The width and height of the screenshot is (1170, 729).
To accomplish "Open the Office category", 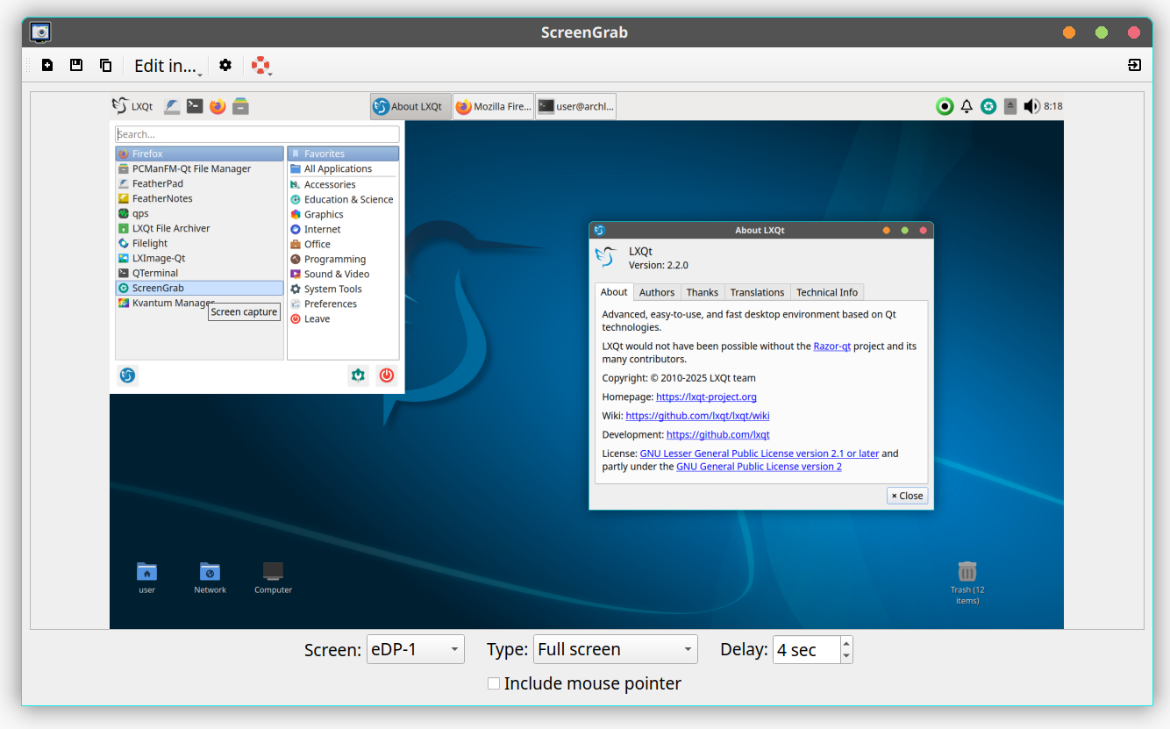I will click(343, 244).
